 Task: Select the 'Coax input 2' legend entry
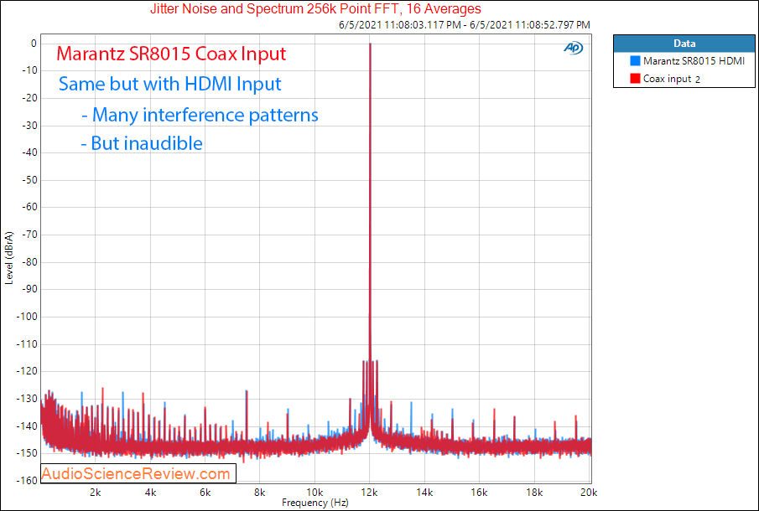click(x=666, y=78)
